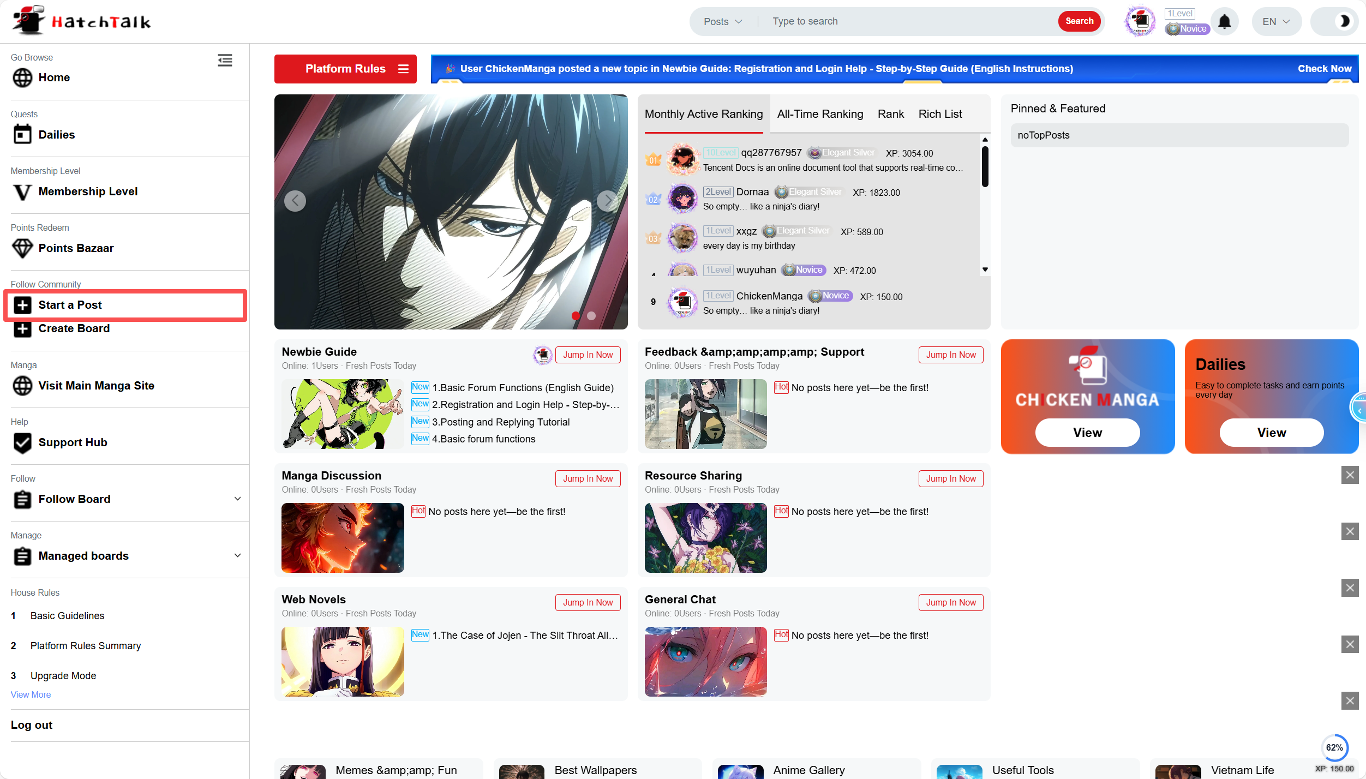Viewport: 1366px width, 779px height.
Task: Click the notification bell icon
Action: (x=1224, y=22)
